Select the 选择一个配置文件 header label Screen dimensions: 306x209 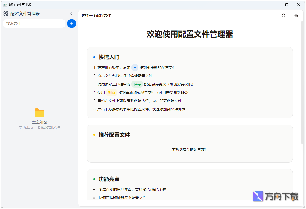pos(96,15)
